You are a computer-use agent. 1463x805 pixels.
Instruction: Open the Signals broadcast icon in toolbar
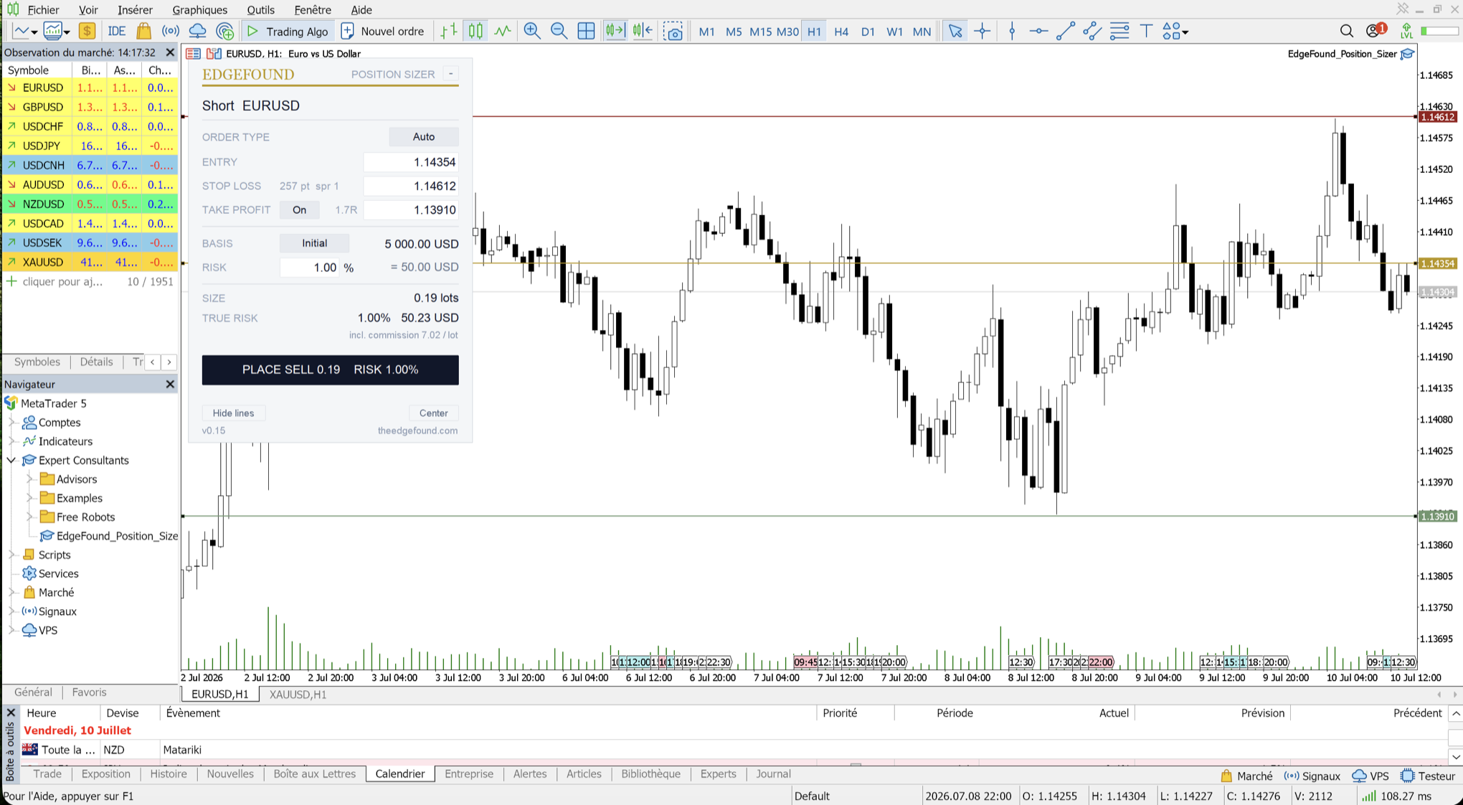[x=171, y=31]
